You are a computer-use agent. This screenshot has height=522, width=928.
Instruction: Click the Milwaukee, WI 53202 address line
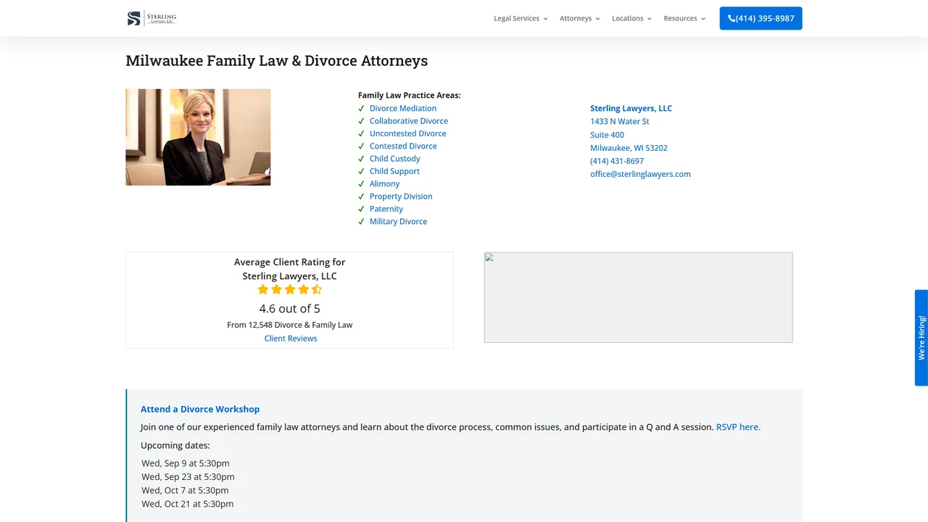pyautogui.click(x=629, y=148)
